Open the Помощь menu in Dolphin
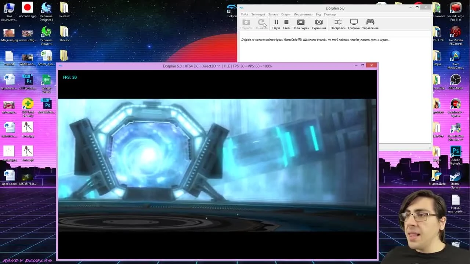The image size is (470, 264). [330, 15]
